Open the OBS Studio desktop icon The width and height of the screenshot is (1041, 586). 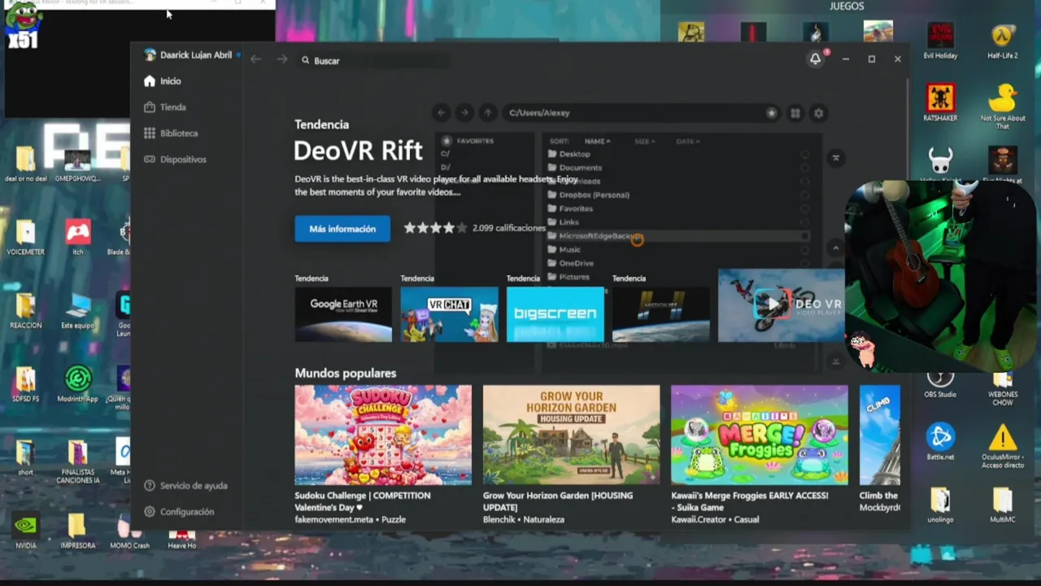pyautogui.click(x=940, y=385)
